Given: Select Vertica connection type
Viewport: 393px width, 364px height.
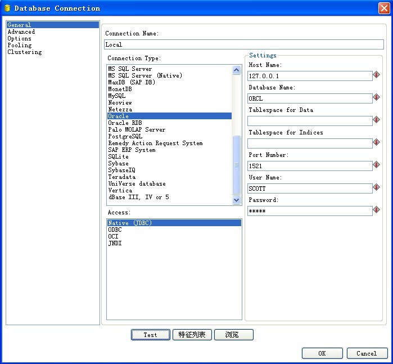Looking at the screenshot, I should (x=169, y=190).
